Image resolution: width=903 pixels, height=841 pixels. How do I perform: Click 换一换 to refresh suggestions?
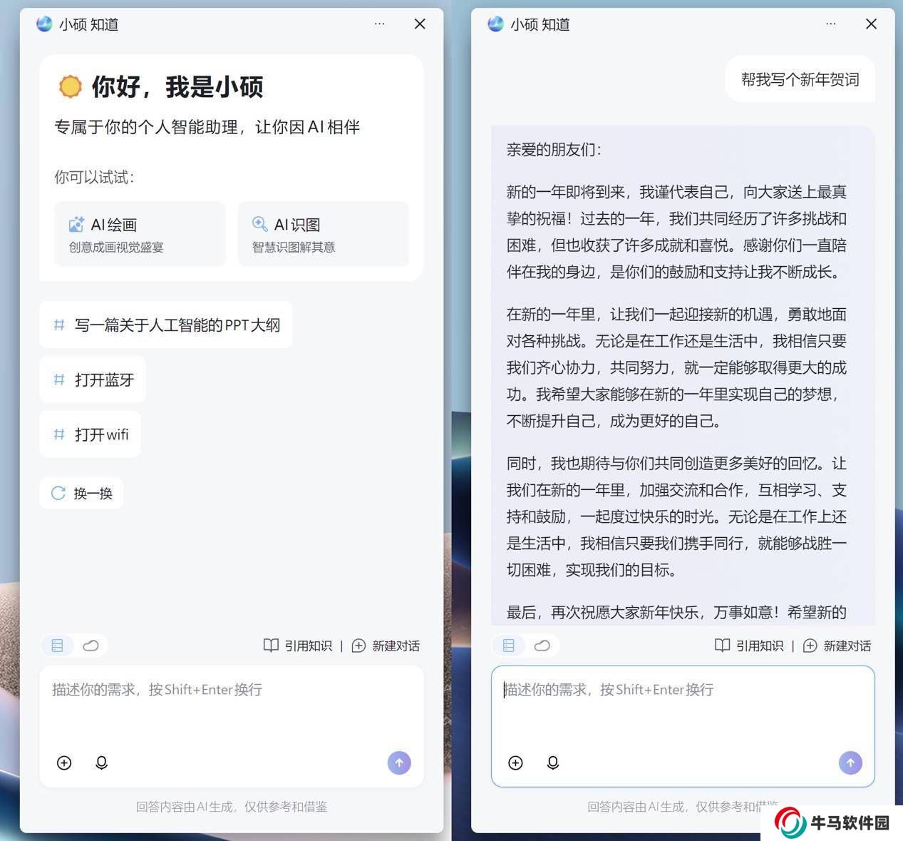[x=82, y=494]
